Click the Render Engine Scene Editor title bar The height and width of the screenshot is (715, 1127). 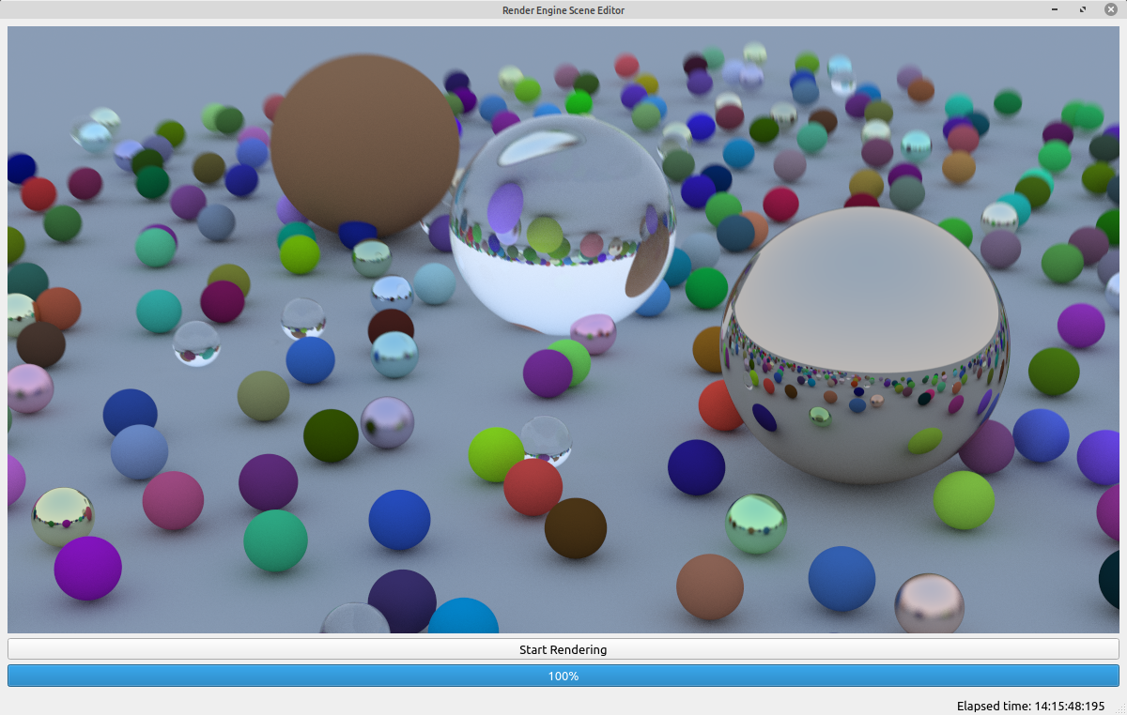[563, 9]
